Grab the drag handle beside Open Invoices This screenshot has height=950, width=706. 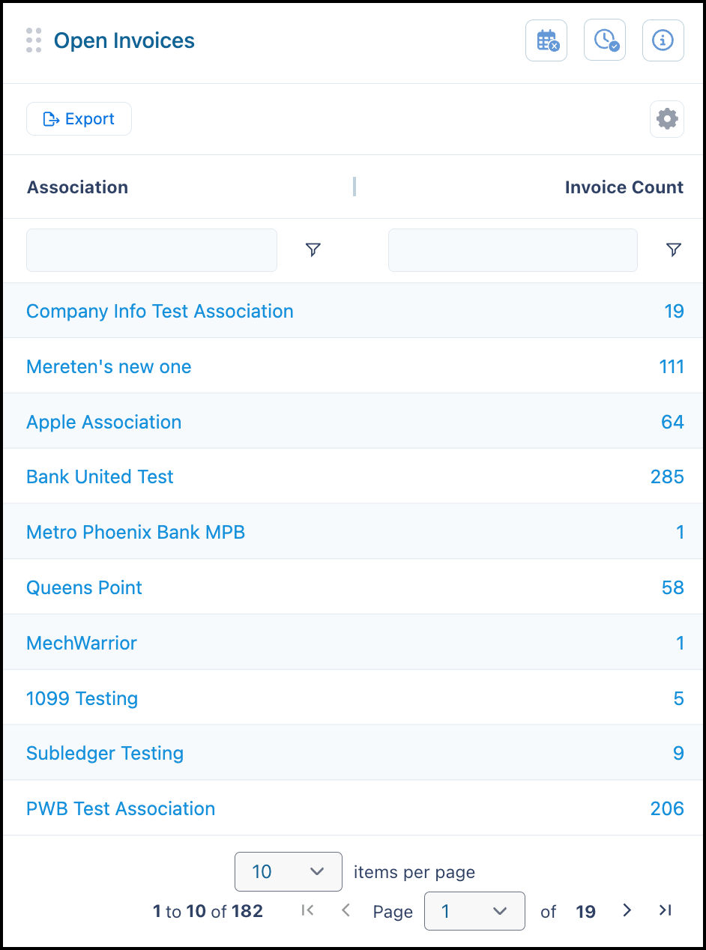(34, 40)
